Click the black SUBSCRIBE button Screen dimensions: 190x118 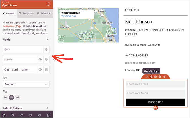[x=155, y=102]
